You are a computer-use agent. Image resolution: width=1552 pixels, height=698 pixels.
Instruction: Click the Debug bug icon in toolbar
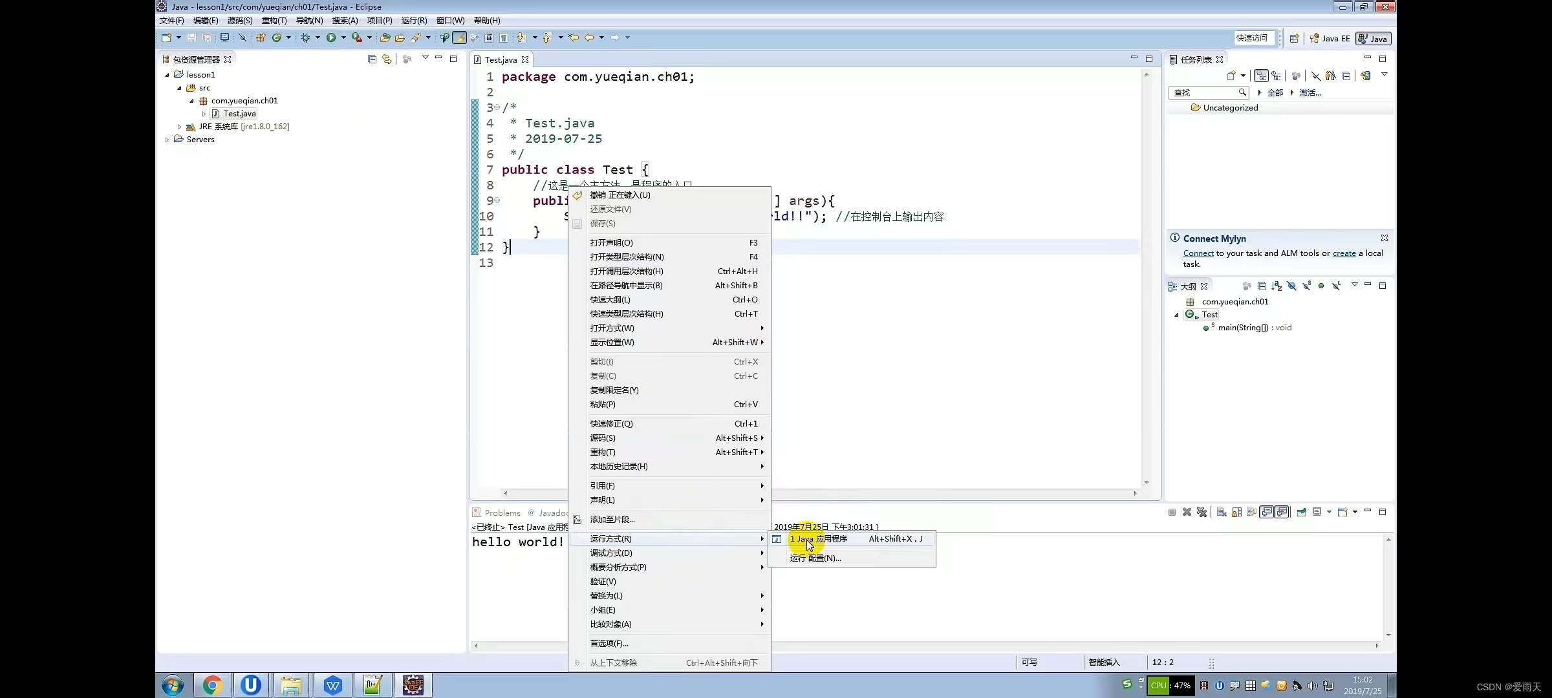coord(306,38)
